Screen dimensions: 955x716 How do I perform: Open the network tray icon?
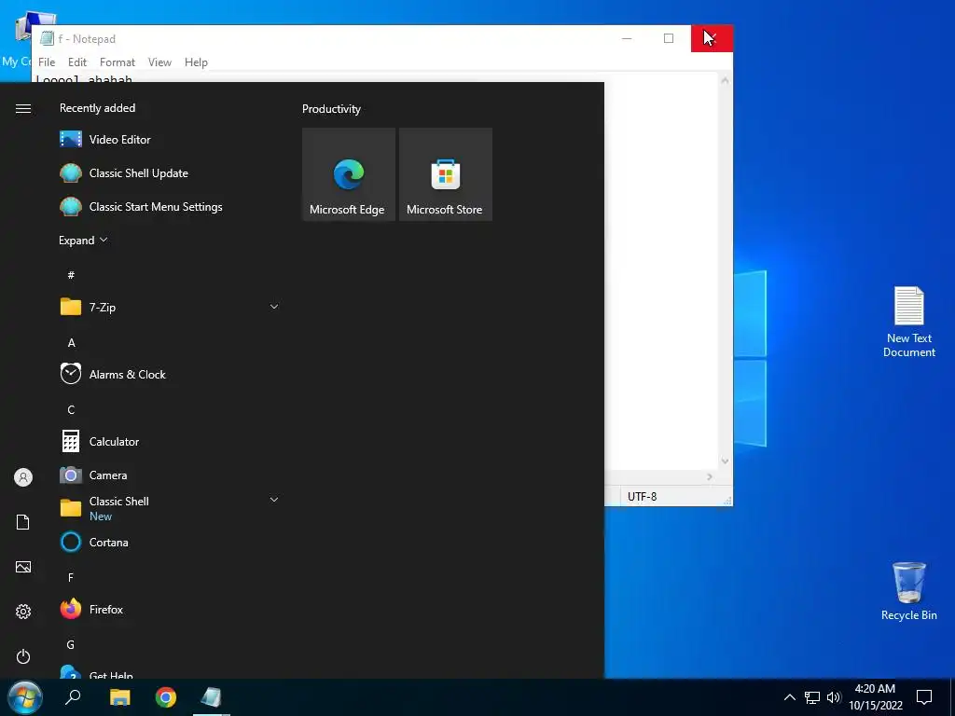[x=812, y=697]
